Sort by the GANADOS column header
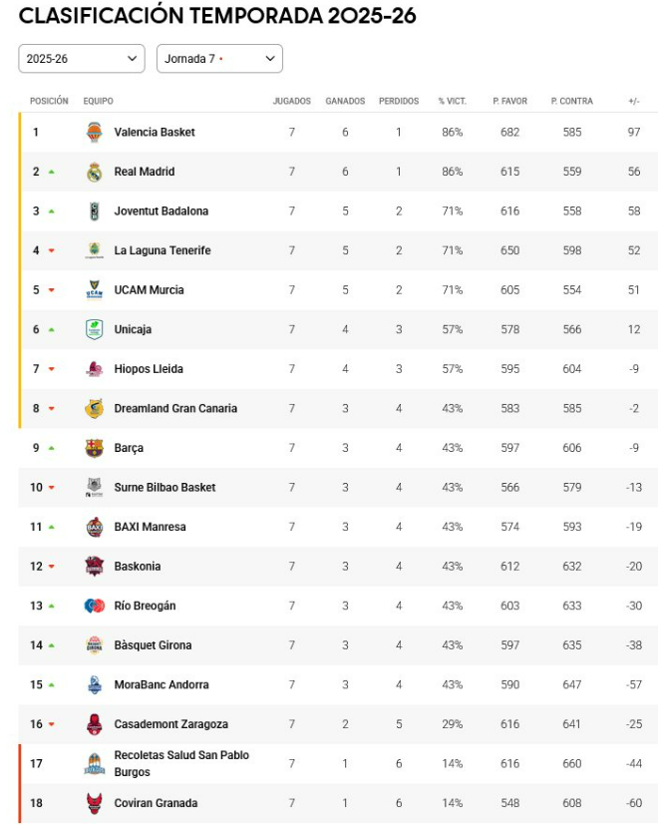 (x=345, y=101)
